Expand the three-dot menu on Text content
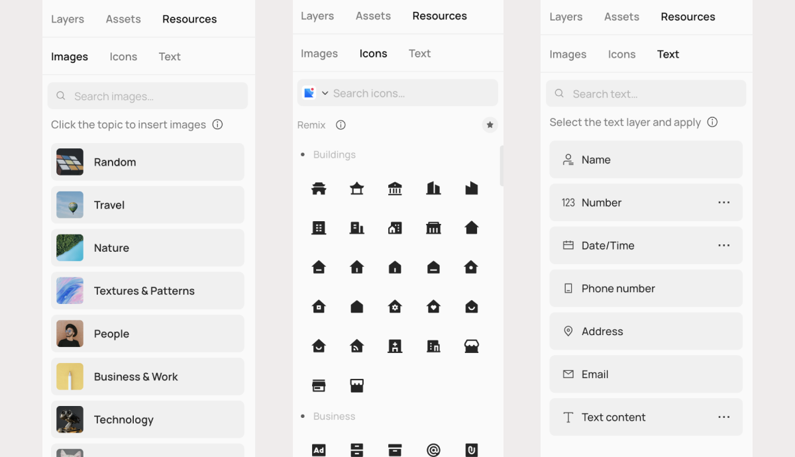 [723, 417]
